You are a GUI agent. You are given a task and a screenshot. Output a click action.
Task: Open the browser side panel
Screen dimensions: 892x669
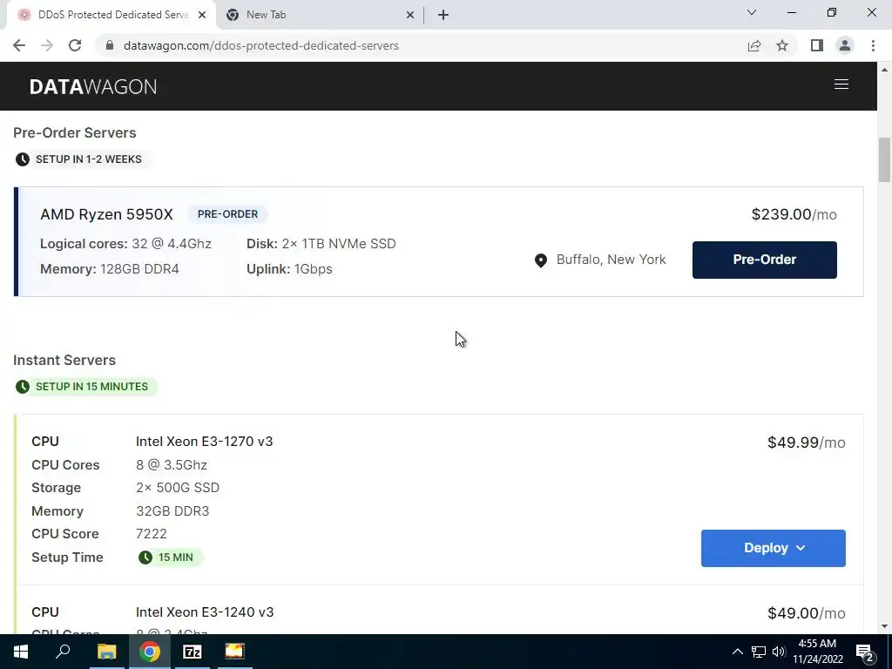[x=817, y=45]
